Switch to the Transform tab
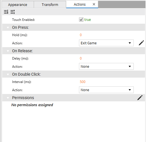The width and height of the screenshot is (156, 142). (x=50, y=5)
